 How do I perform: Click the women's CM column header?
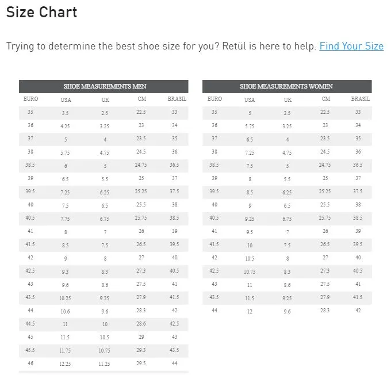(325, 99)
